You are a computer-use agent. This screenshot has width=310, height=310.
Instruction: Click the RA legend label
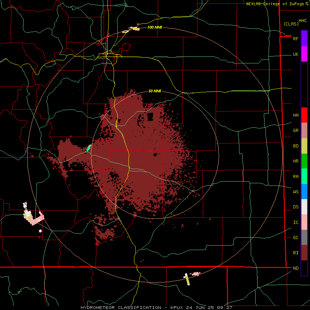point(296,177)
